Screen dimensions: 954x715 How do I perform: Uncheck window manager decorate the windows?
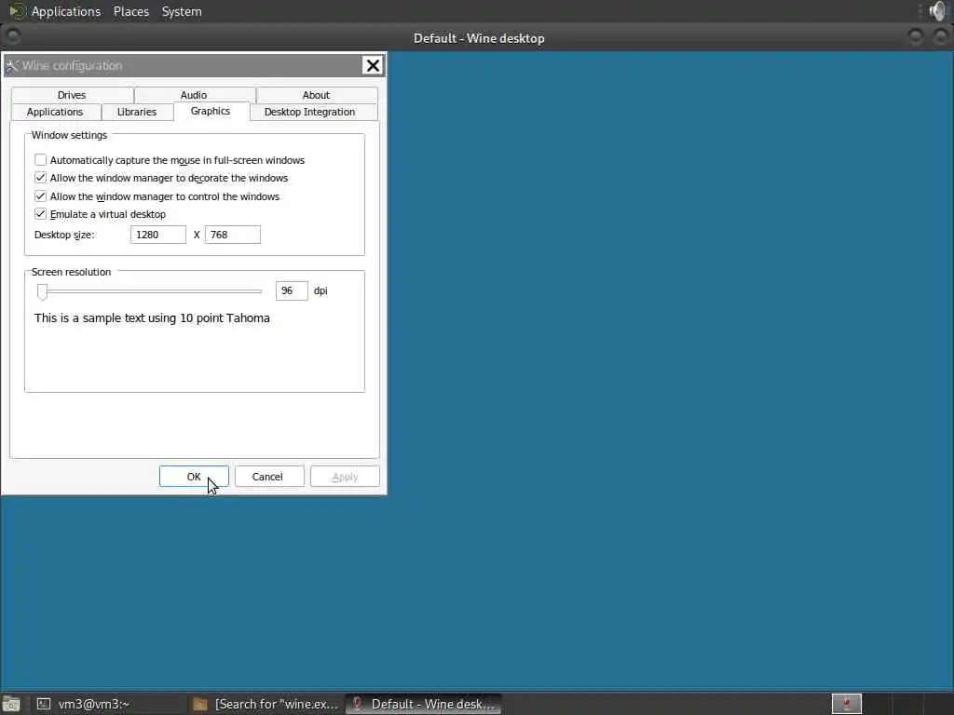40,178
